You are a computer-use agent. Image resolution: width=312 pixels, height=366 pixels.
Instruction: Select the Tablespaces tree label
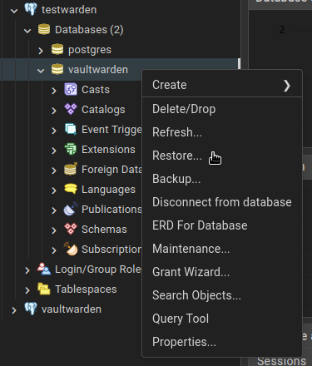pyautogui.click(x=86, y=289)
